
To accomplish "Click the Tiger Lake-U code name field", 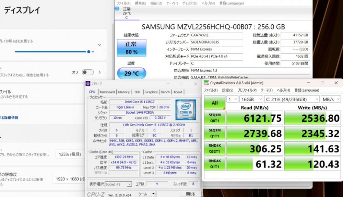I will tap(125, 107).
